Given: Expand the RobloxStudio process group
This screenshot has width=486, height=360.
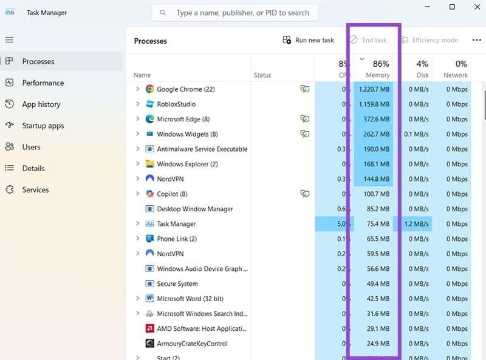Looking at the screenshot, I should click(x=138, y=104).
